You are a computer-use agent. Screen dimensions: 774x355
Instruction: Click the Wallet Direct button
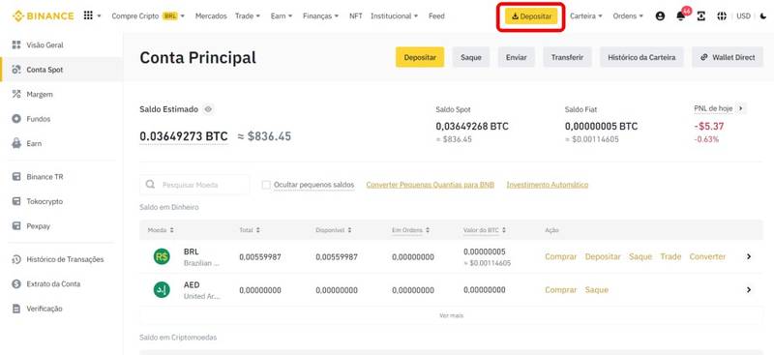[x=728, y=57]
